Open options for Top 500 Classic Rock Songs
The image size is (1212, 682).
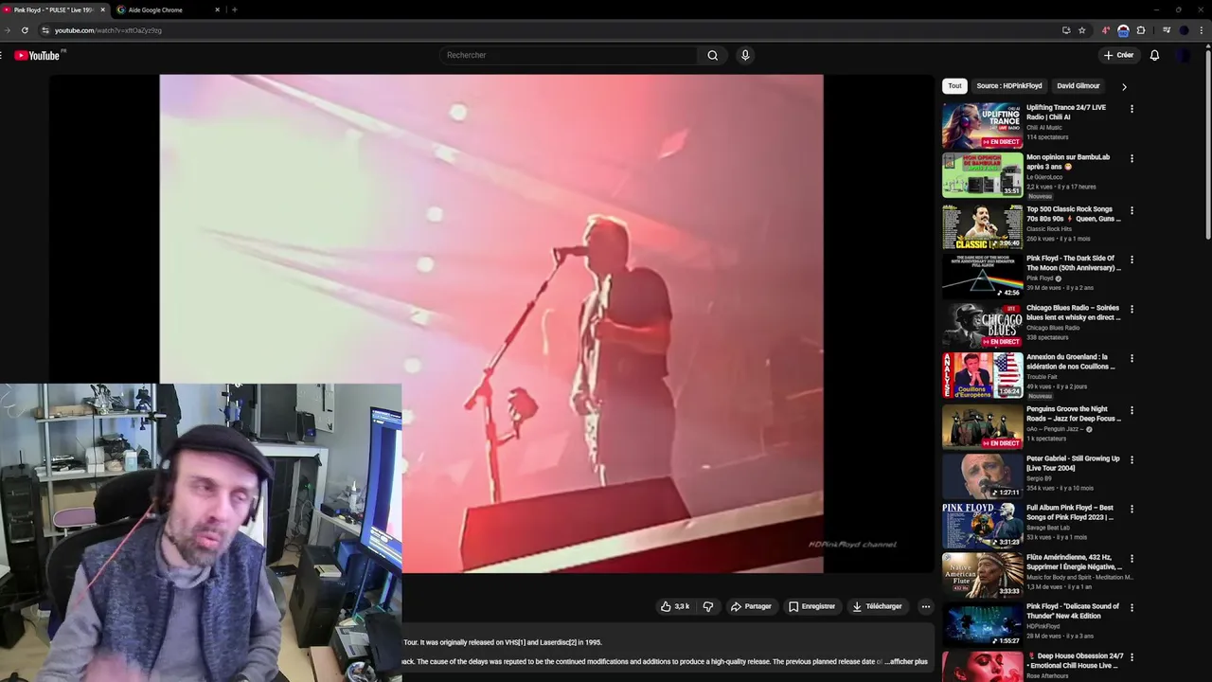click(1132, 210)
